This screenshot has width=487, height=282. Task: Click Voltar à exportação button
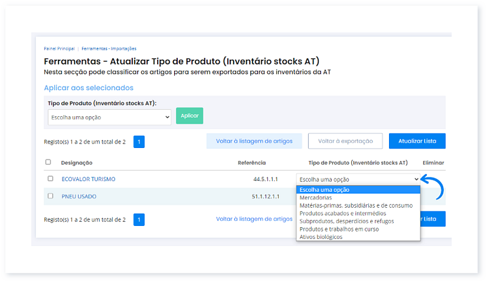pyautogui.click(x=345, y=141)
